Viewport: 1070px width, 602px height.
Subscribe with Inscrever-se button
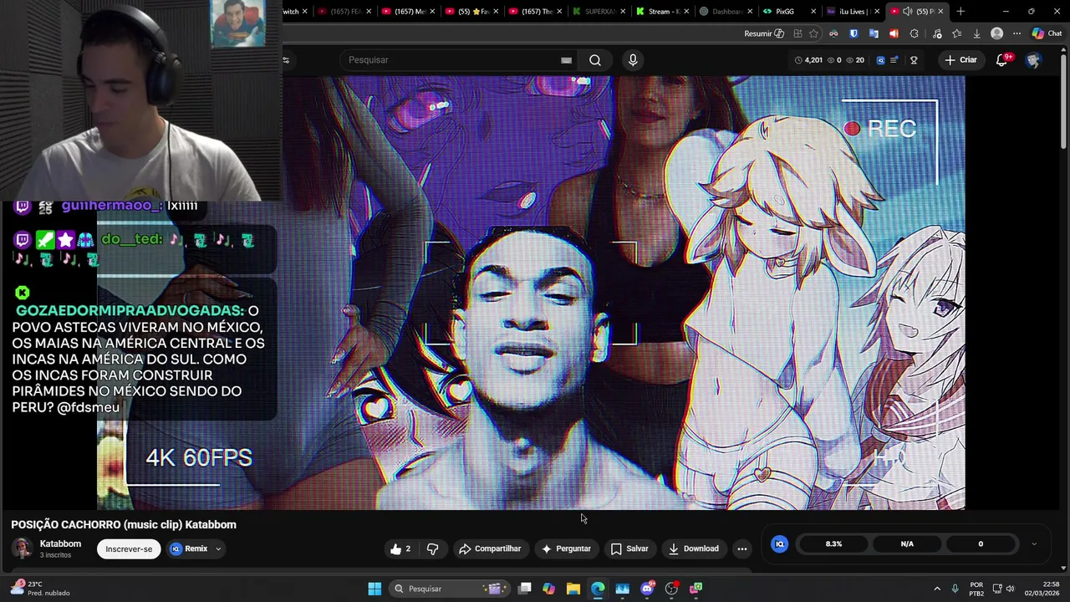pyautogui.click(x=129, y=548)
